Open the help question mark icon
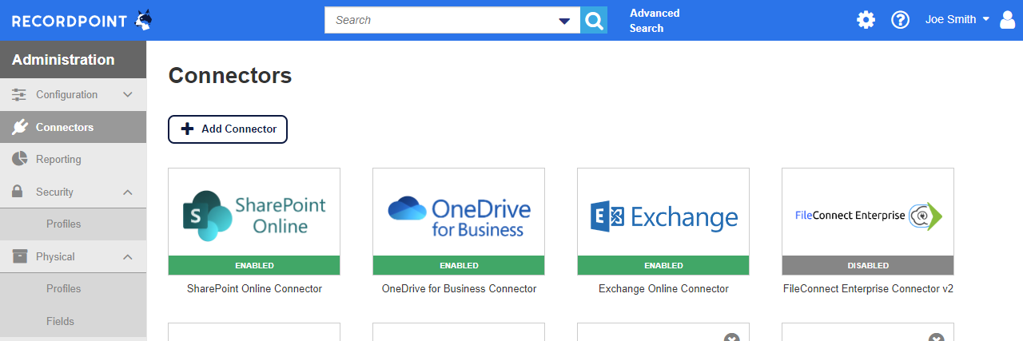Viewport: 1023px width, 341px height. (x=901, y=20)
